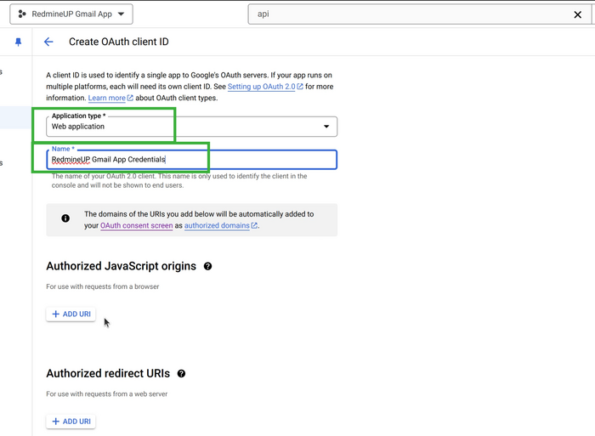Click the pin icon in left sidebar

18,42
